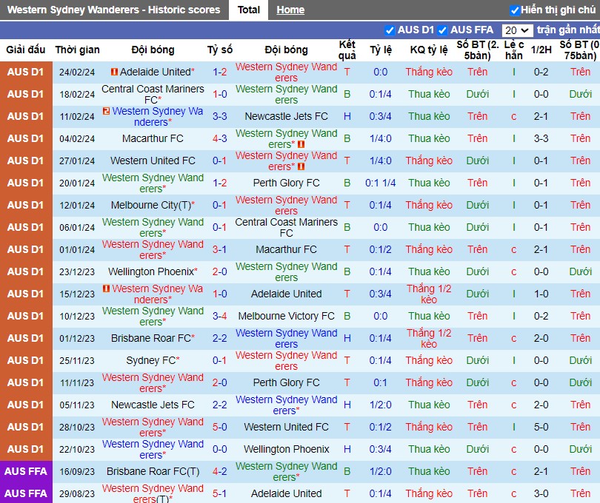Open Sydney FC team link
The image size is (600, 503).
pos(151,360)
